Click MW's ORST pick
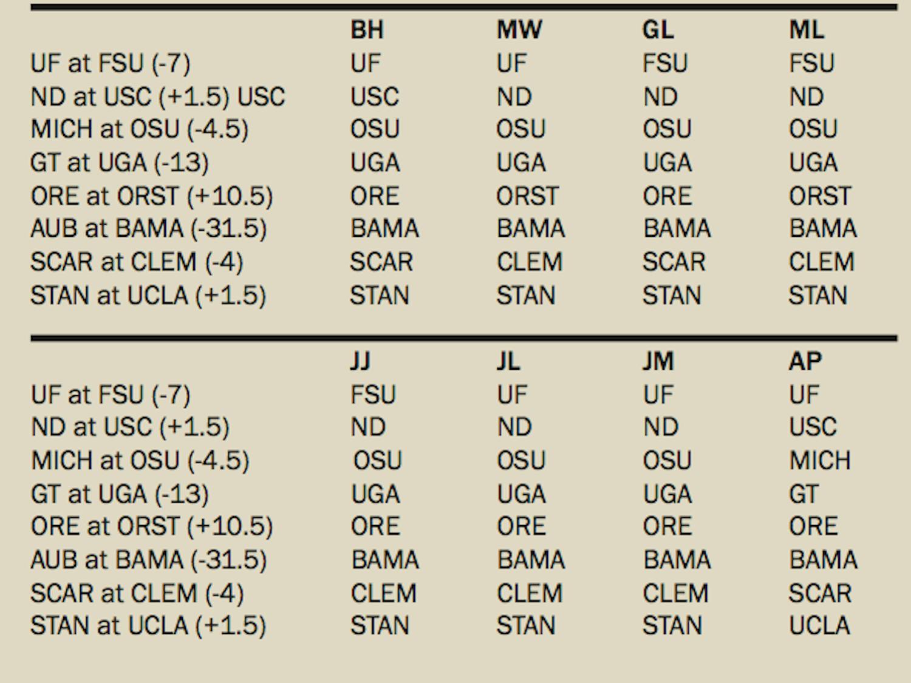The height and width of the screenshot is (683, 911). pyautogui.click(x=527, y=196)
